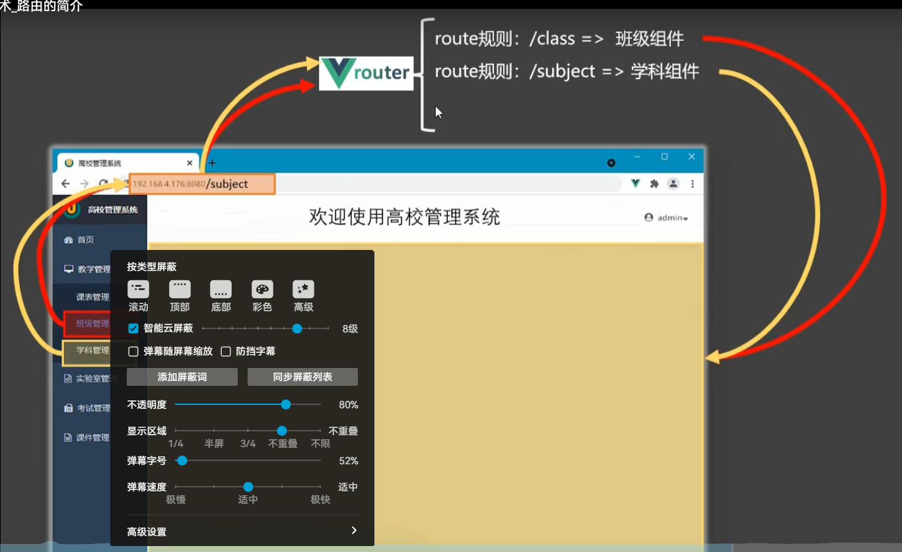
Task: Block top danmaku type icon
Action: click(180, 289)
